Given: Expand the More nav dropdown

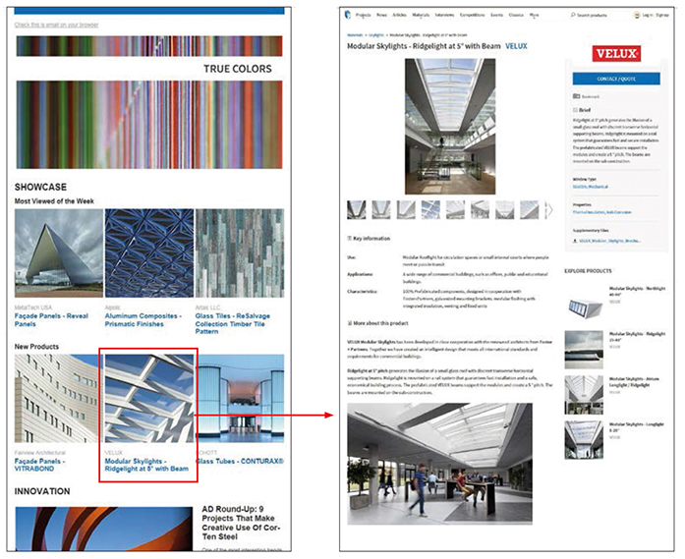Looking at the screenshot, I should [534, 16].
